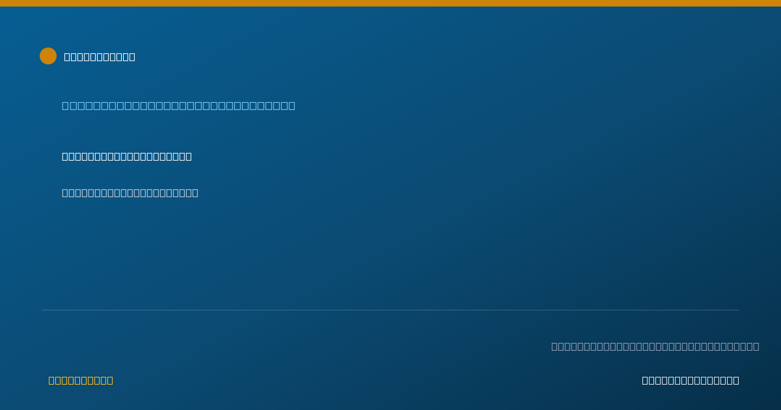Open the light-blue headline text line
This screenshot has height=410, width=781.
[178, 105]
